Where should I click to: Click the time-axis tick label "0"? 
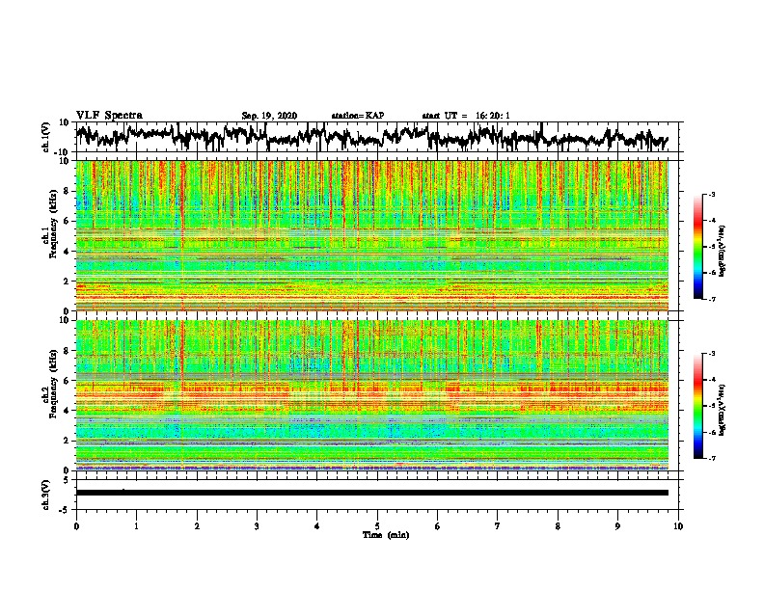tap(76, 526)
